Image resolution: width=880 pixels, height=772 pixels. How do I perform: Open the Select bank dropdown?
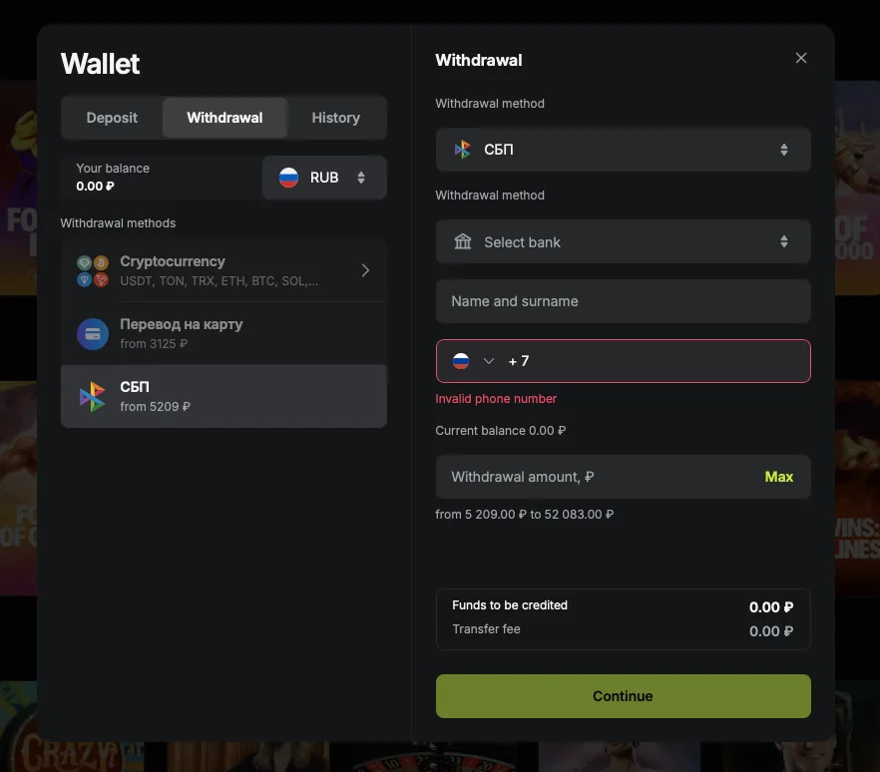(x=623, y=241)
